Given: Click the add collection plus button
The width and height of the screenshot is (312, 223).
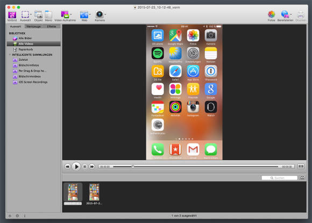Looking at the screenshot, I should click(10, 216).
